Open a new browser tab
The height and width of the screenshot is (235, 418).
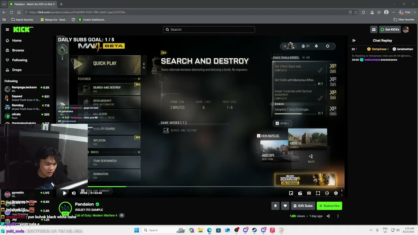pyautogui.click(x=61, y=4)
